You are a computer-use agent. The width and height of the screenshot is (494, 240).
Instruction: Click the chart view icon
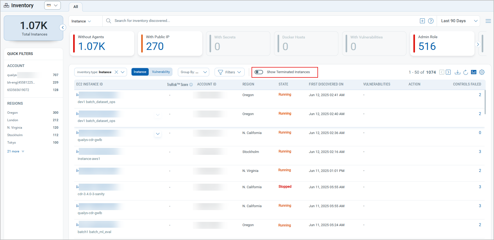point(474,72)
